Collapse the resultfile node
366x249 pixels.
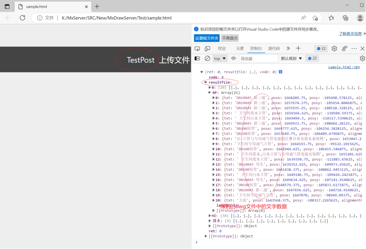point(205,82)
